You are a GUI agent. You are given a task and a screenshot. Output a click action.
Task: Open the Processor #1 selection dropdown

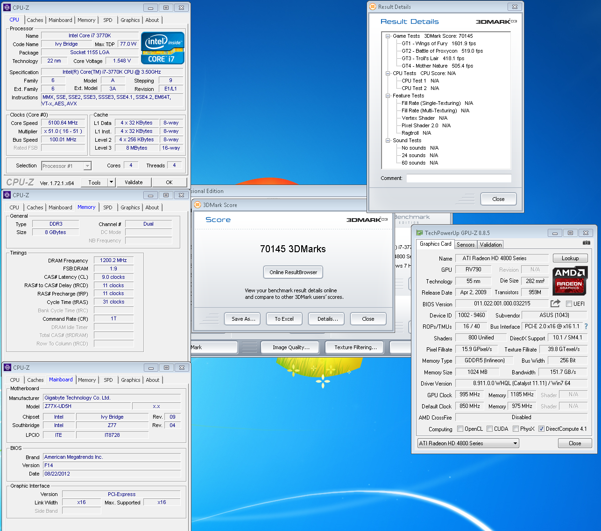(x=87, y=166)
